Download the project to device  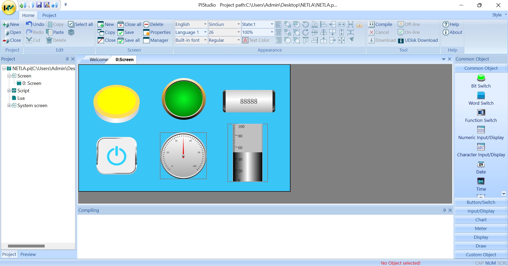(x=382, y=40)
